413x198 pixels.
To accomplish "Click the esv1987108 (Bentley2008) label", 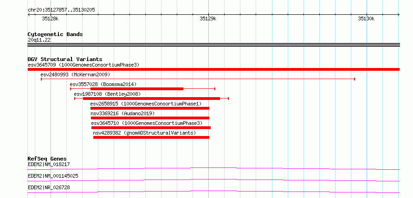I will [x=108, y=94].
